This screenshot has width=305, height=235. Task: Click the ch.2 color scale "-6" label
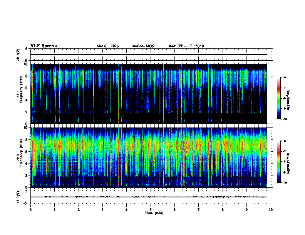click(284, 141)
